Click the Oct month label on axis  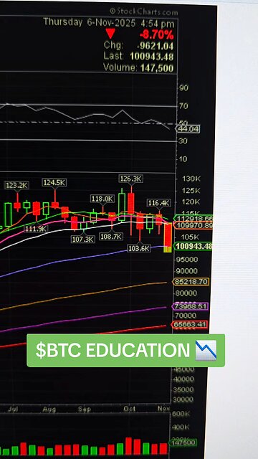129,409
